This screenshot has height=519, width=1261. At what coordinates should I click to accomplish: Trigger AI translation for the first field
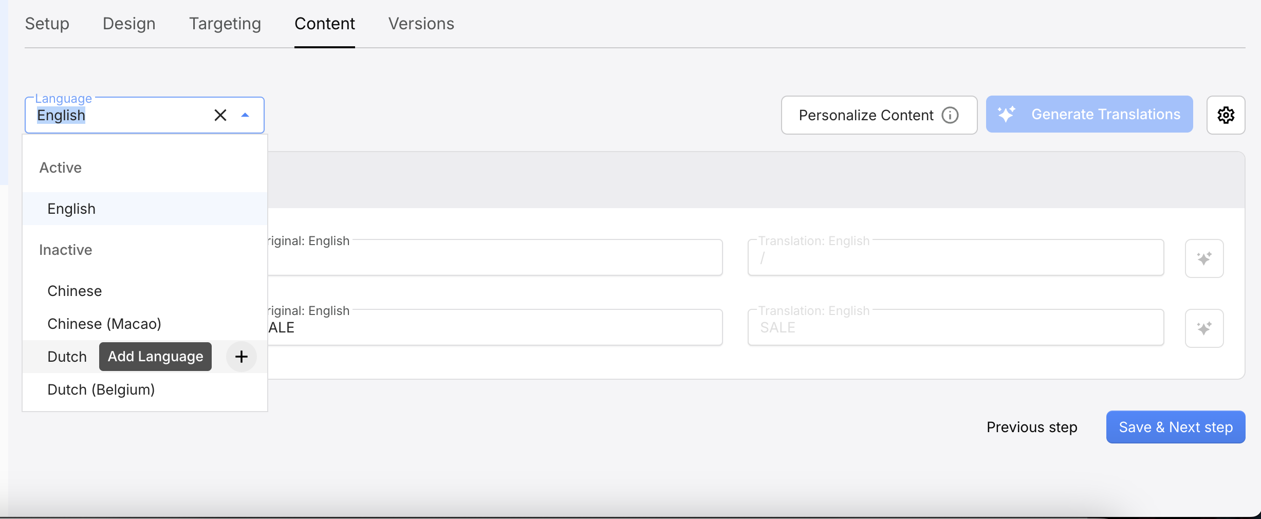[x=1204, y=258]
